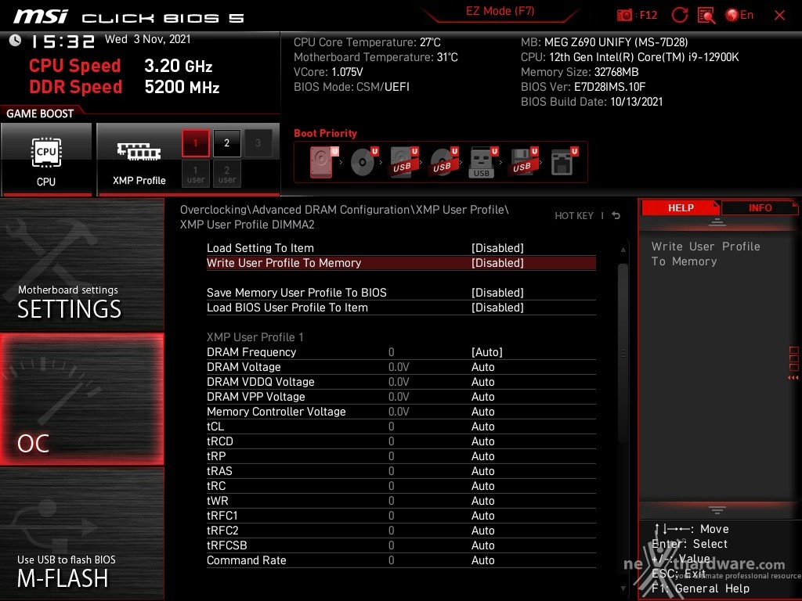Click the help panel top resize handle
The width and height of the screenshot is (802, 601).
pyautogui.click(x=717, y=222)
